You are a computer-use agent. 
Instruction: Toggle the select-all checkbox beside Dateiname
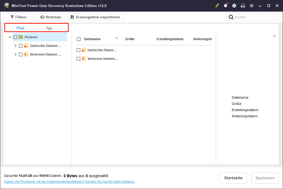[x=79, y=39]
